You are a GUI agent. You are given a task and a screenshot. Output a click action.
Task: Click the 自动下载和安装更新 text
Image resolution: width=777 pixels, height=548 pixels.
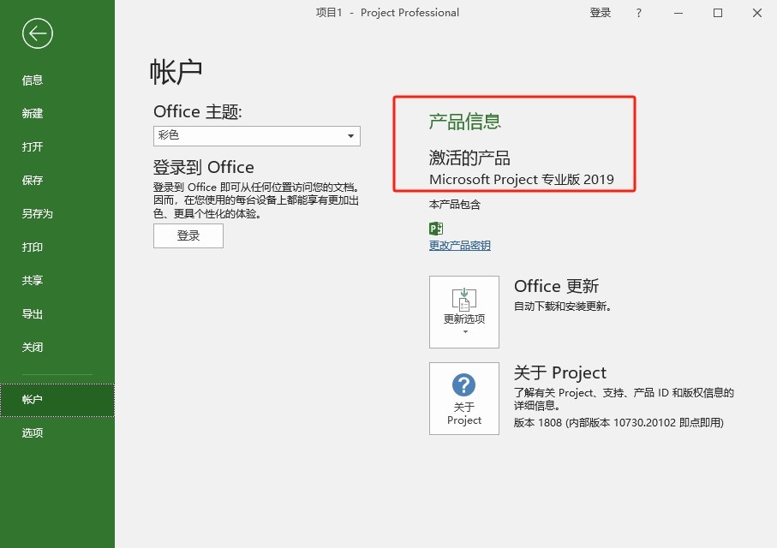(x=563, y=307)
